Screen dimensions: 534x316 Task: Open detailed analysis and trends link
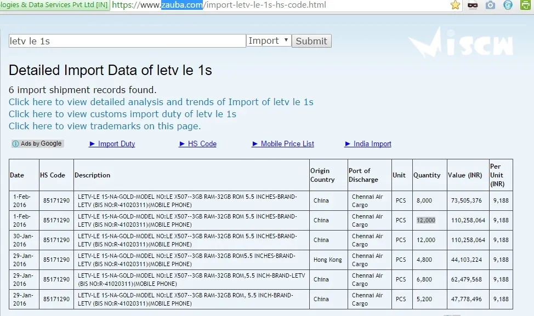[161, 102]
